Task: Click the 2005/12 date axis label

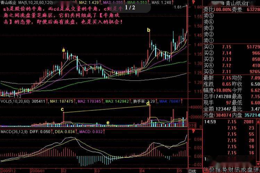Action: pos(8,171)
